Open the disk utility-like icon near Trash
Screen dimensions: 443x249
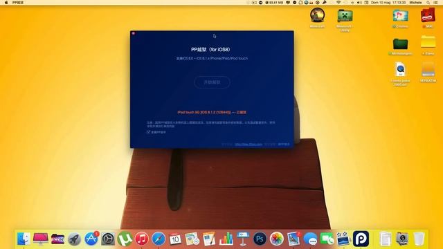click(402, 239)
